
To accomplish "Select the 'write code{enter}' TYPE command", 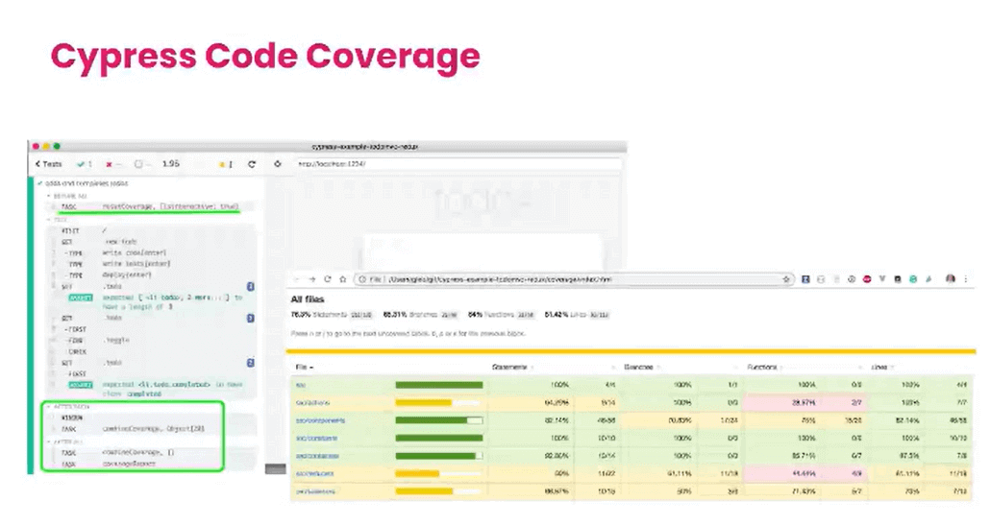I will click(154, 252).
